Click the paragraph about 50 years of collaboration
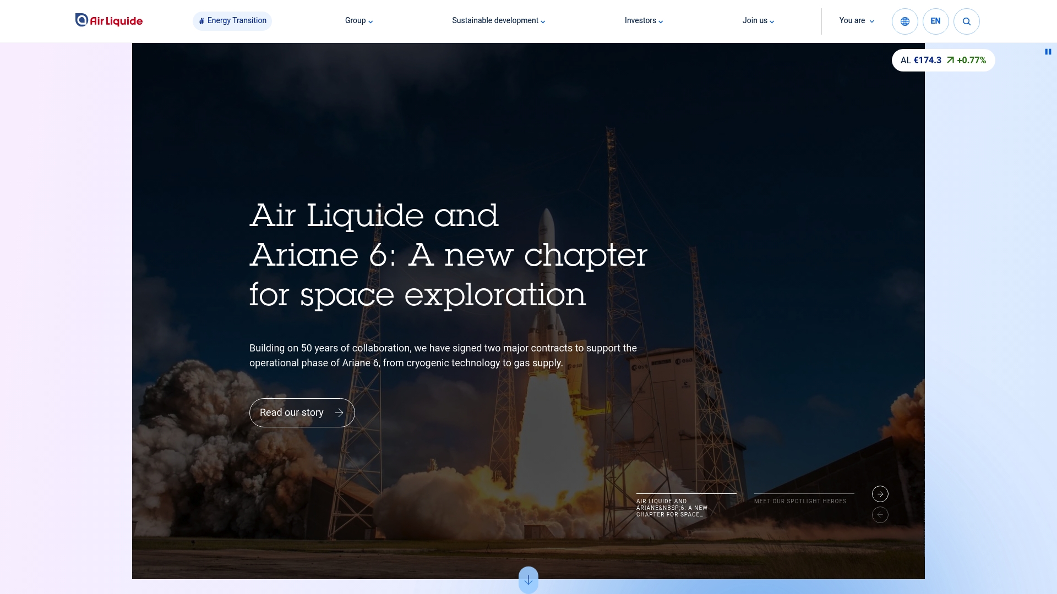1057x594 pixels. [x=443, y=355]
